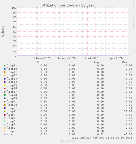The height and width of the screenshot is (144, 136).
Task: Click the loop14 purple legend swatch
Action: point(5,82)
